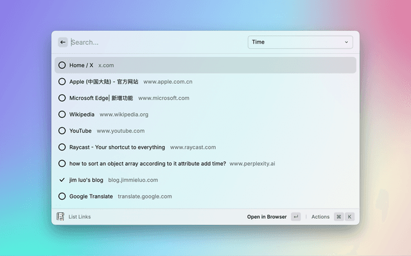Click the circle icon beside Wikipedia
The image size is (411, 256).
(x=62, y=115)
